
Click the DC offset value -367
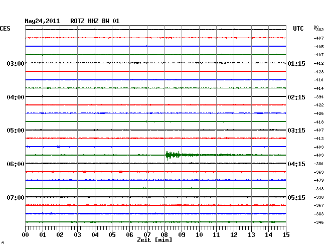click(318, 205)
